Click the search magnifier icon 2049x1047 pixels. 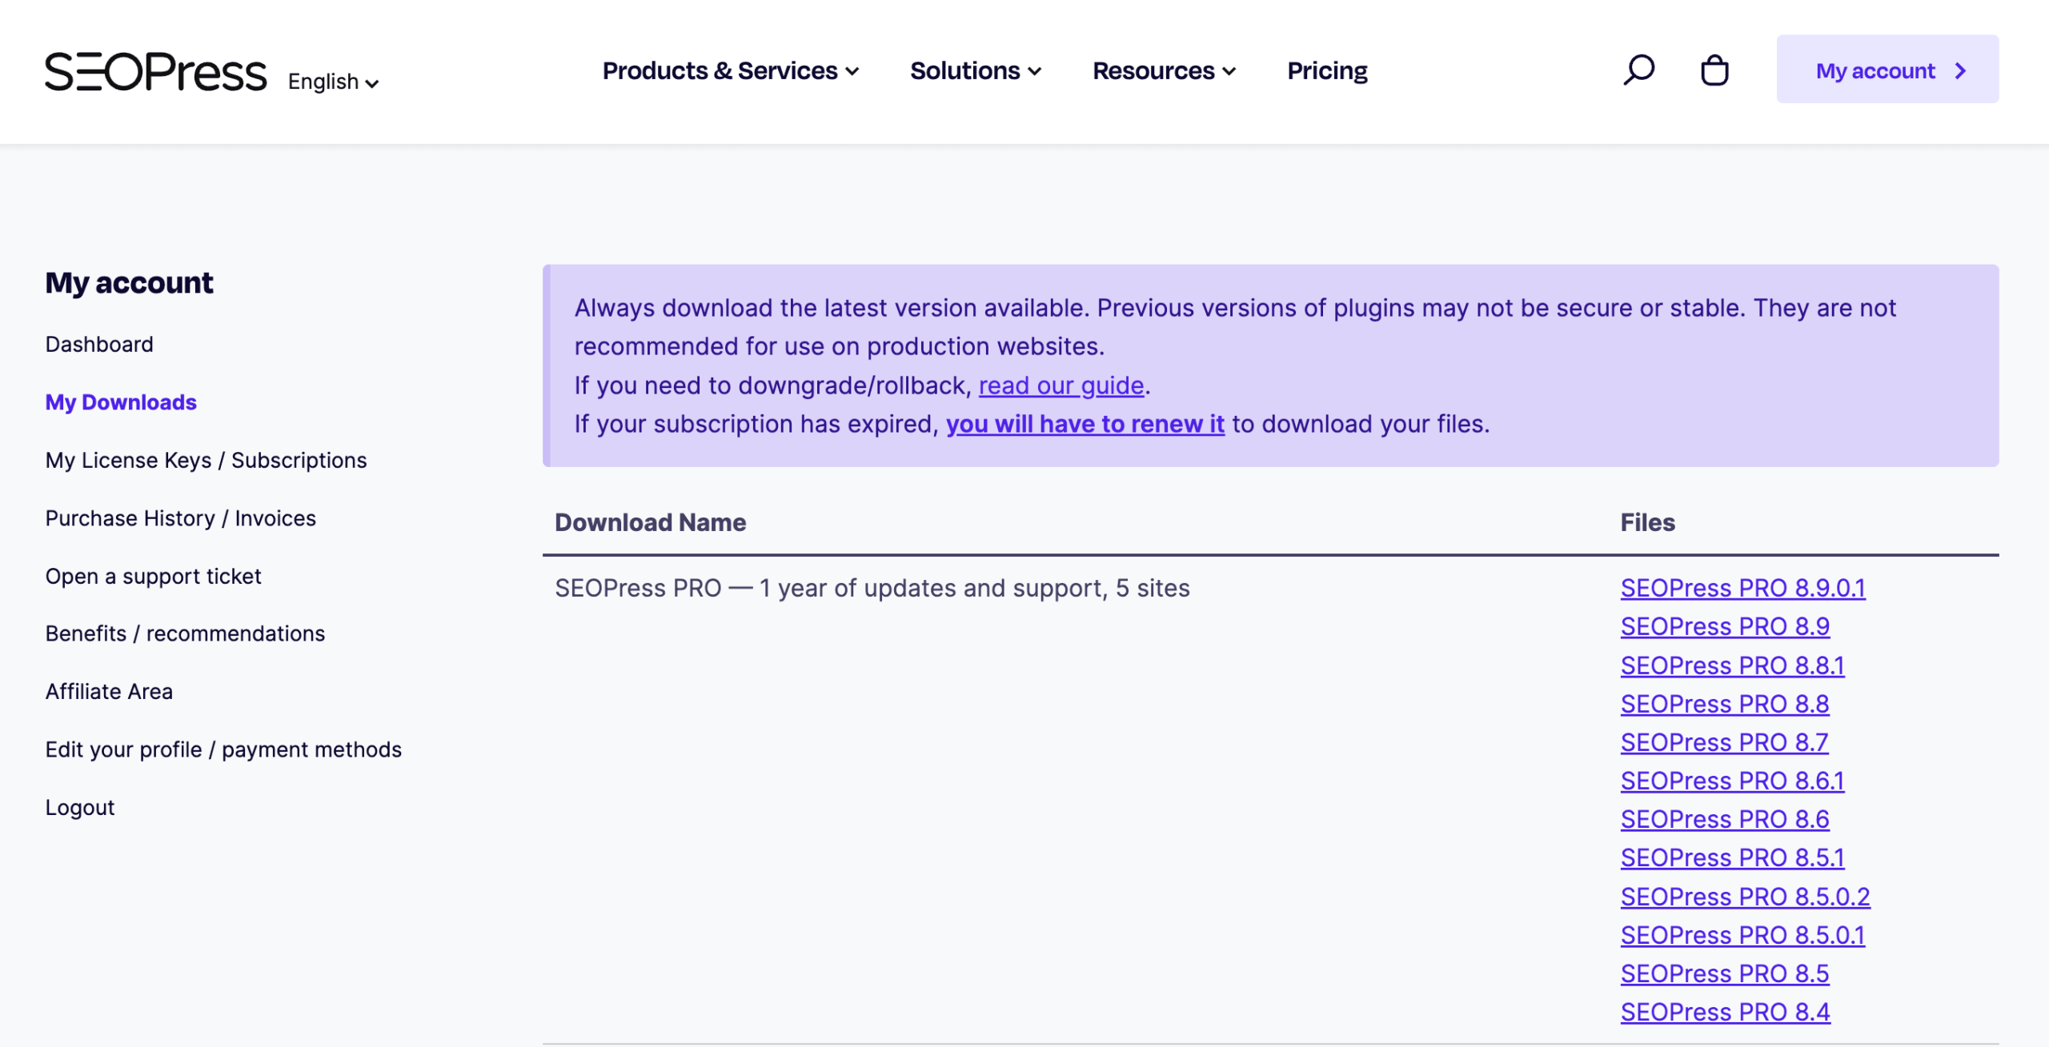click(x=1638, y=70)
